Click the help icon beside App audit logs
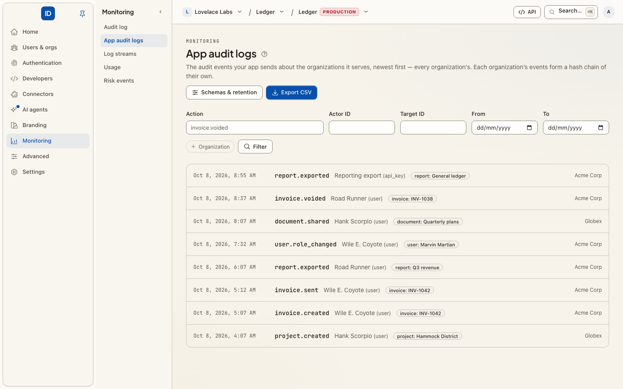Image resolution: width=623 pixels, height=389 pixels. click(264, 54)
